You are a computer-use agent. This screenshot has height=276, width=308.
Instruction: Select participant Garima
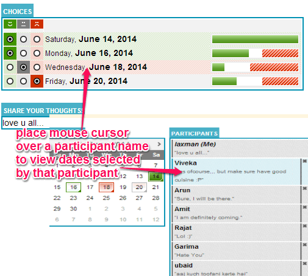(236, 250)
